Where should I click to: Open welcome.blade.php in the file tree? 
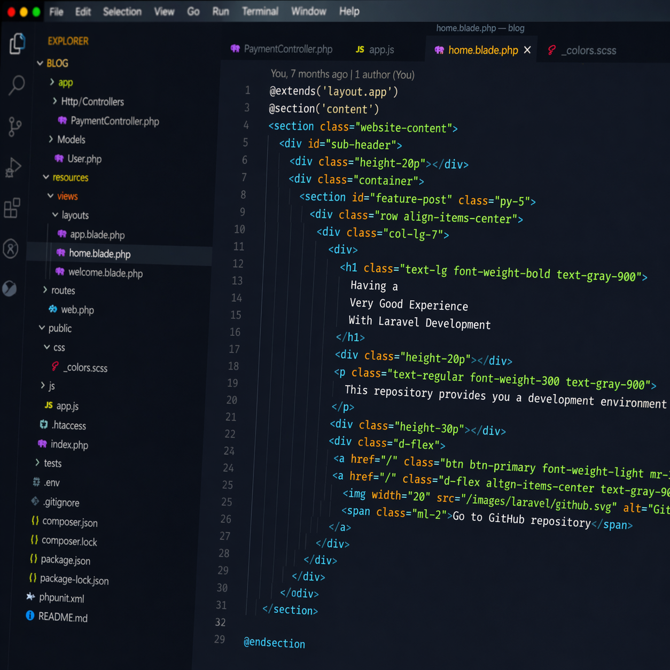[105, 273]
